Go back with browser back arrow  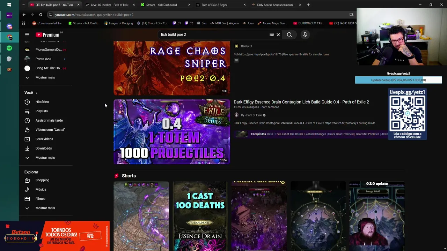click(x=24, y=15)
